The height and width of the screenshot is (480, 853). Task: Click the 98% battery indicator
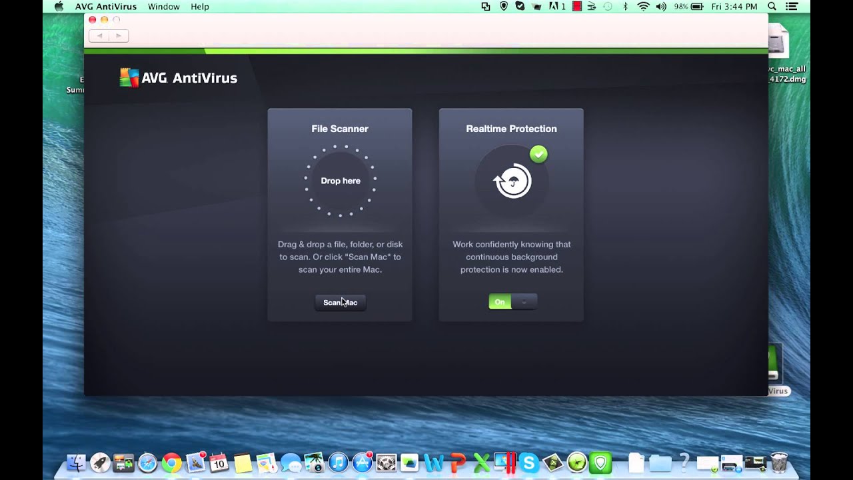click(688, 7)
